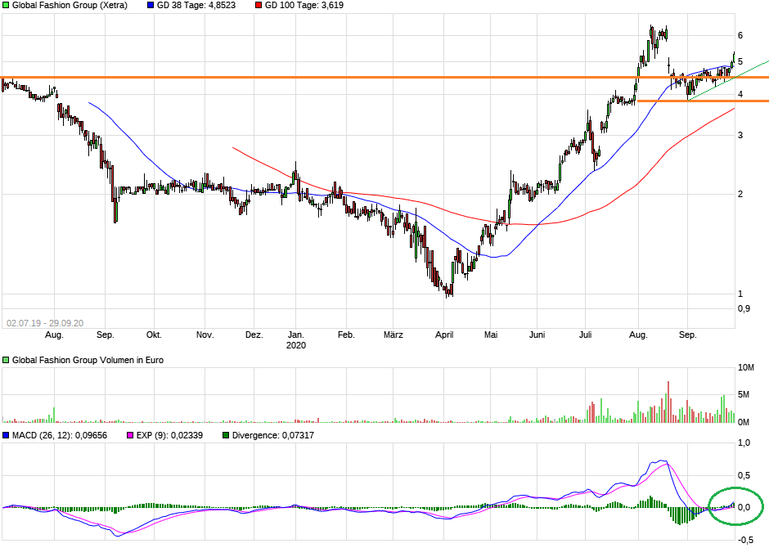Click the MACD axis value '0,0'

pos(744,507)
